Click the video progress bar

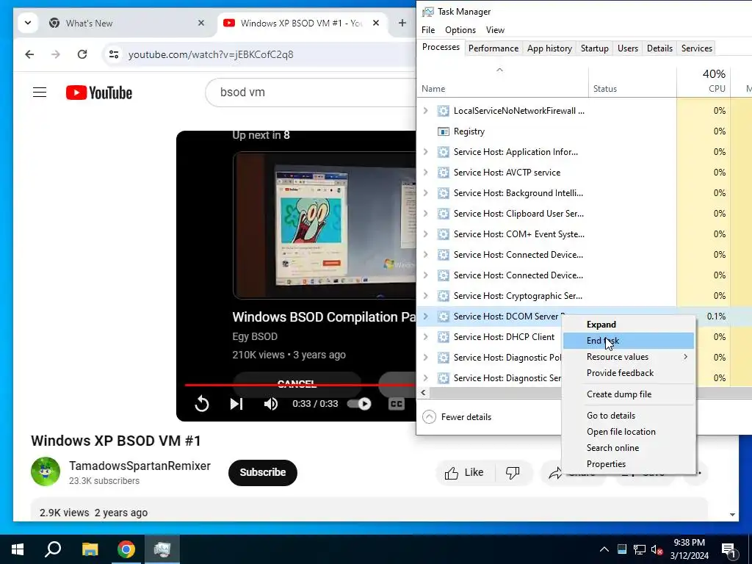pyautogui.click(x=300, y=385)
